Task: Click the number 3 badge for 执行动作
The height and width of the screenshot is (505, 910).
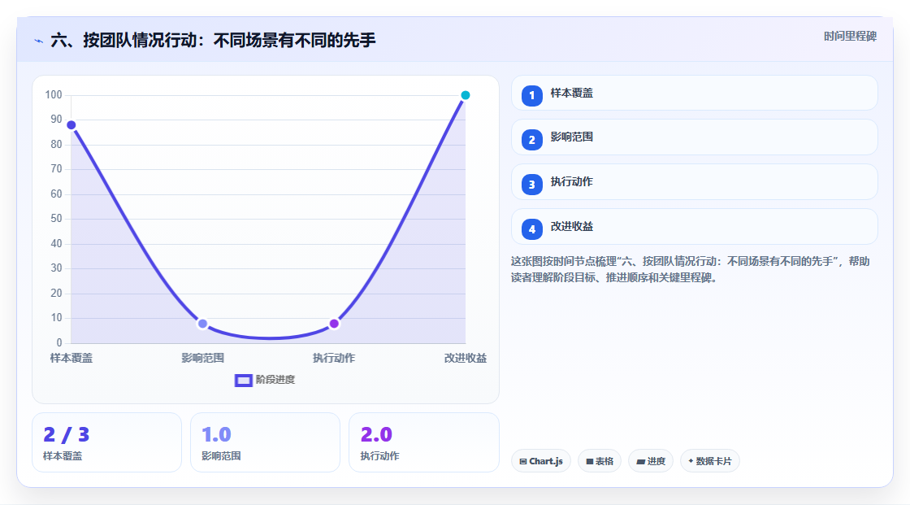Action: (x=531, y=185)
